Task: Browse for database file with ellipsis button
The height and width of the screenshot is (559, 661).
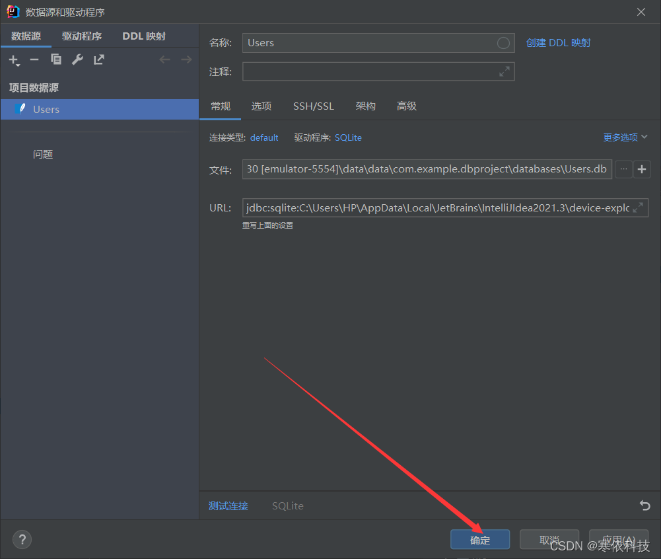Action: (623, 169)
